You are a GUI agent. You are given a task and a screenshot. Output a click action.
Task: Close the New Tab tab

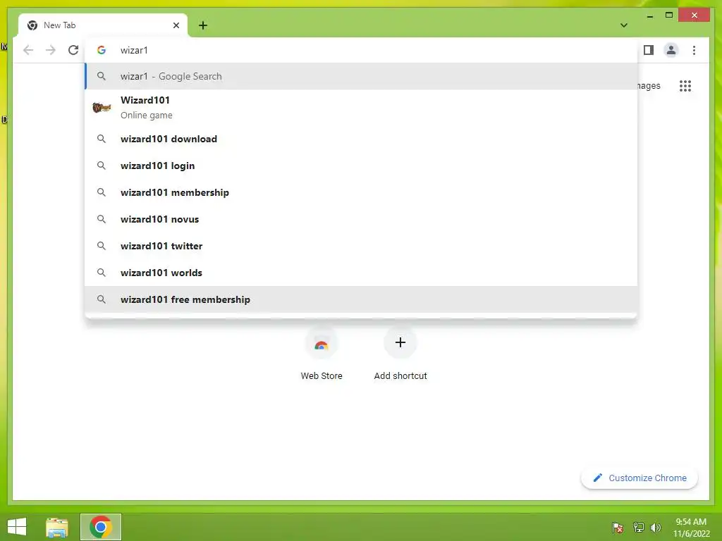(x=176, y=25)
